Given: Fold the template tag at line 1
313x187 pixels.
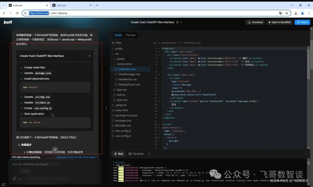Looking at the screenshot, I should point(159,48).
